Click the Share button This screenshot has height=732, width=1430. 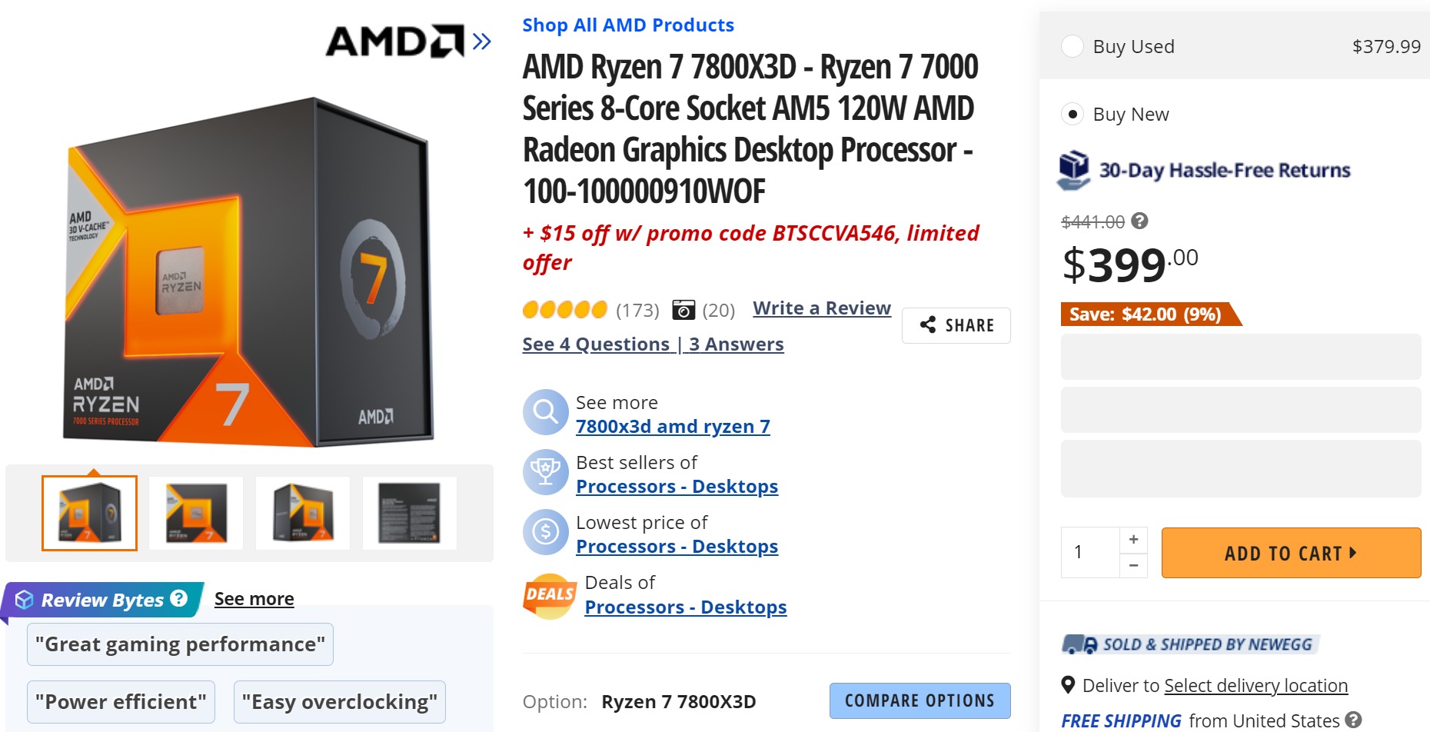click(x=956, y=325)
